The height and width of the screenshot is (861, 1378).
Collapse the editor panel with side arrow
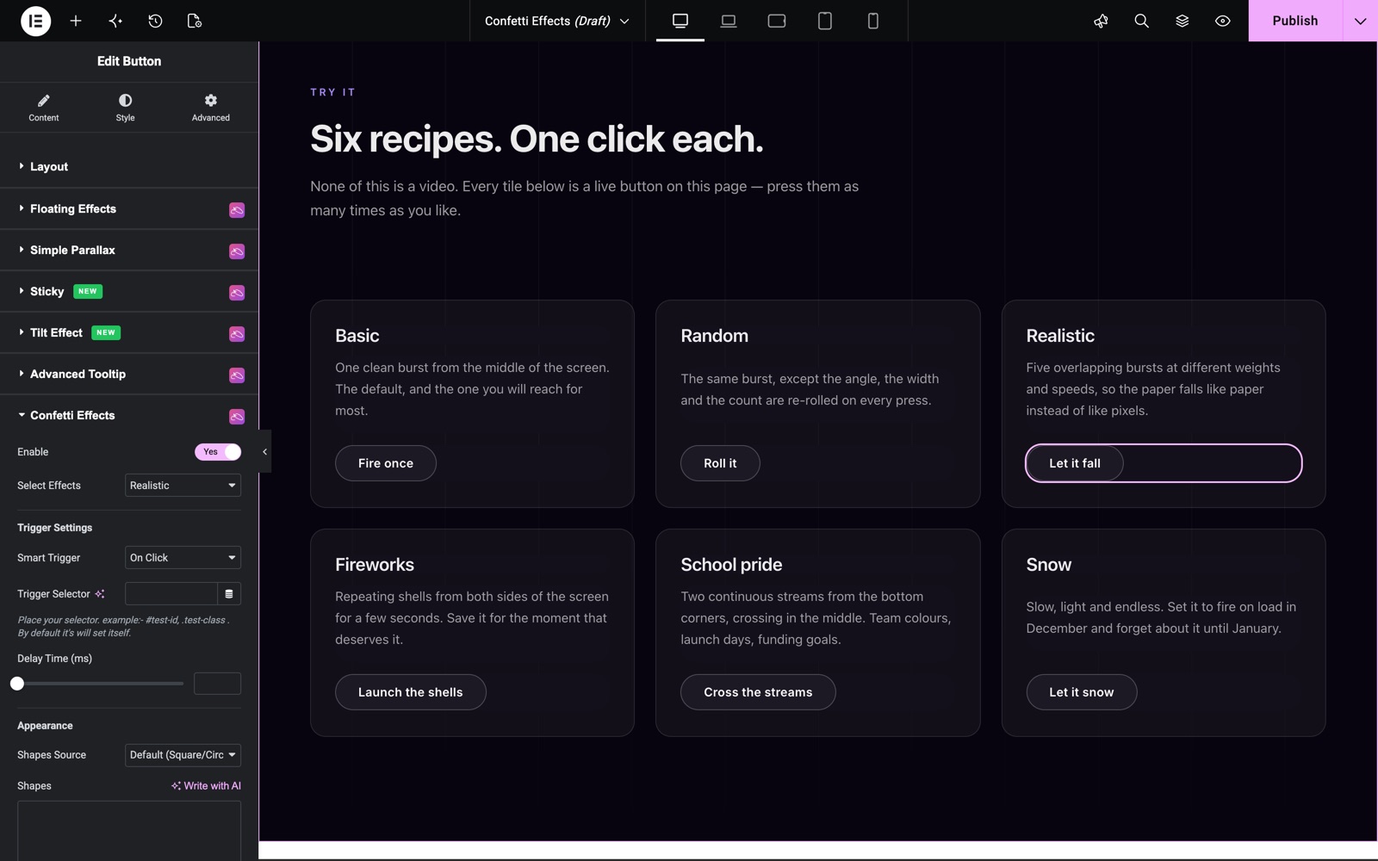[x=264, y=452]
